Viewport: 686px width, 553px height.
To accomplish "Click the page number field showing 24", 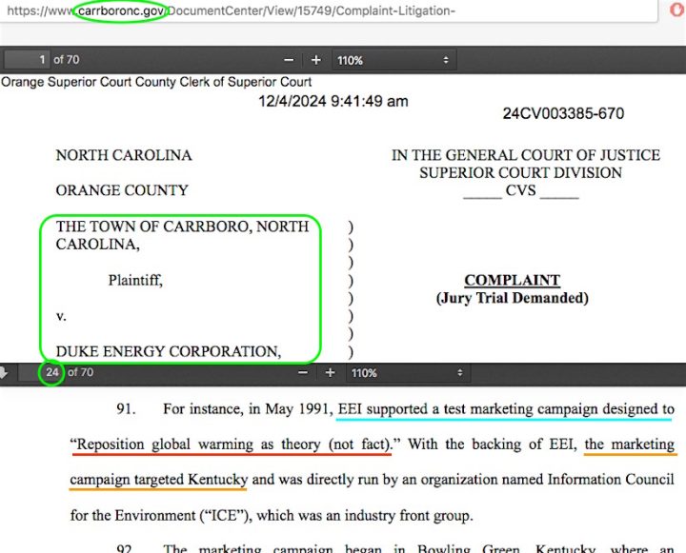I will tap(50, 372).
